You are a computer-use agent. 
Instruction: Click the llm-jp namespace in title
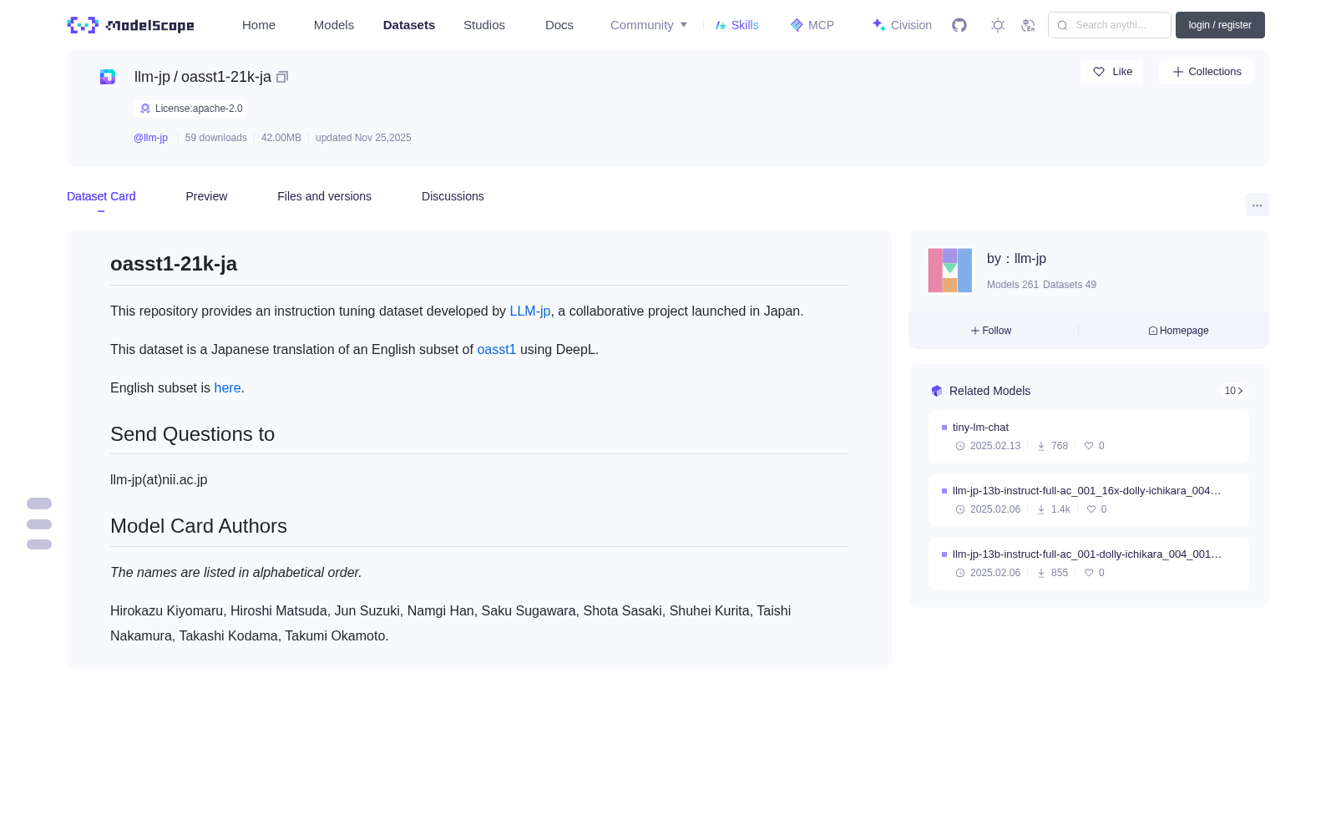(x=152, y=77)
